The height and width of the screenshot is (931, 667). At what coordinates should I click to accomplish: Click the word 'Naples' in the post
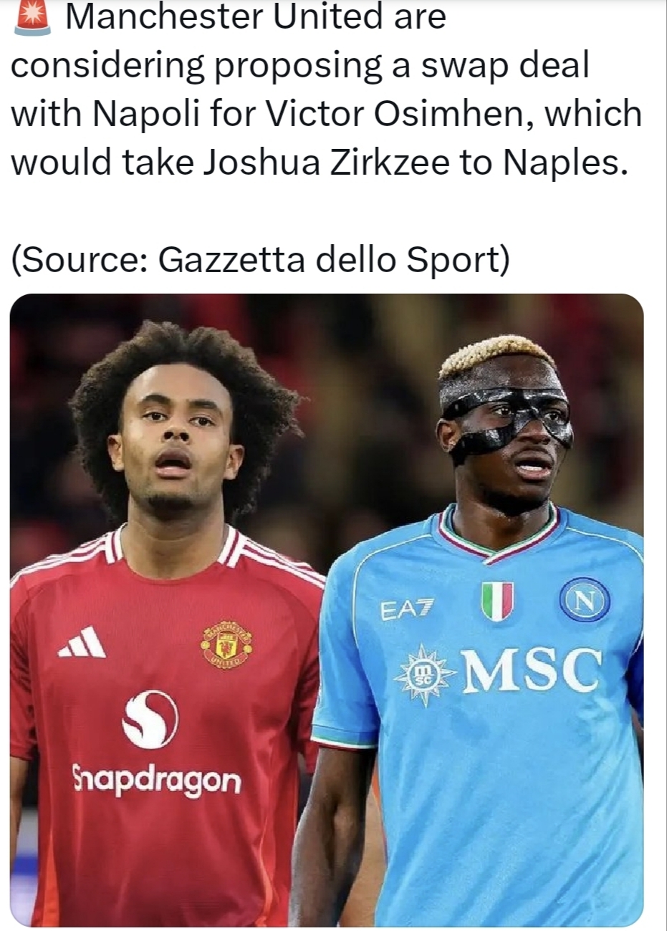(x=562, y=163)
